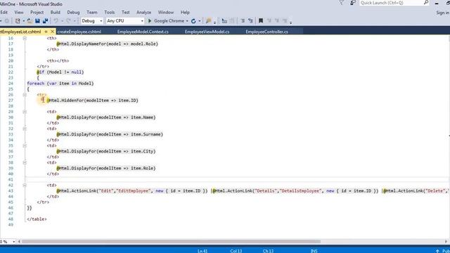Viewport: 450px width, 253px height.
Task: Click the Redo arrow icon
Action: (x=68, y=21)
